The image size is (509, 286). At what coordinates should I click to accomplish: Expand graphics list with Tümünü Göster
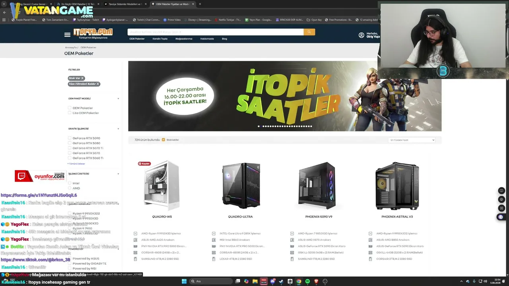[76, 164]
